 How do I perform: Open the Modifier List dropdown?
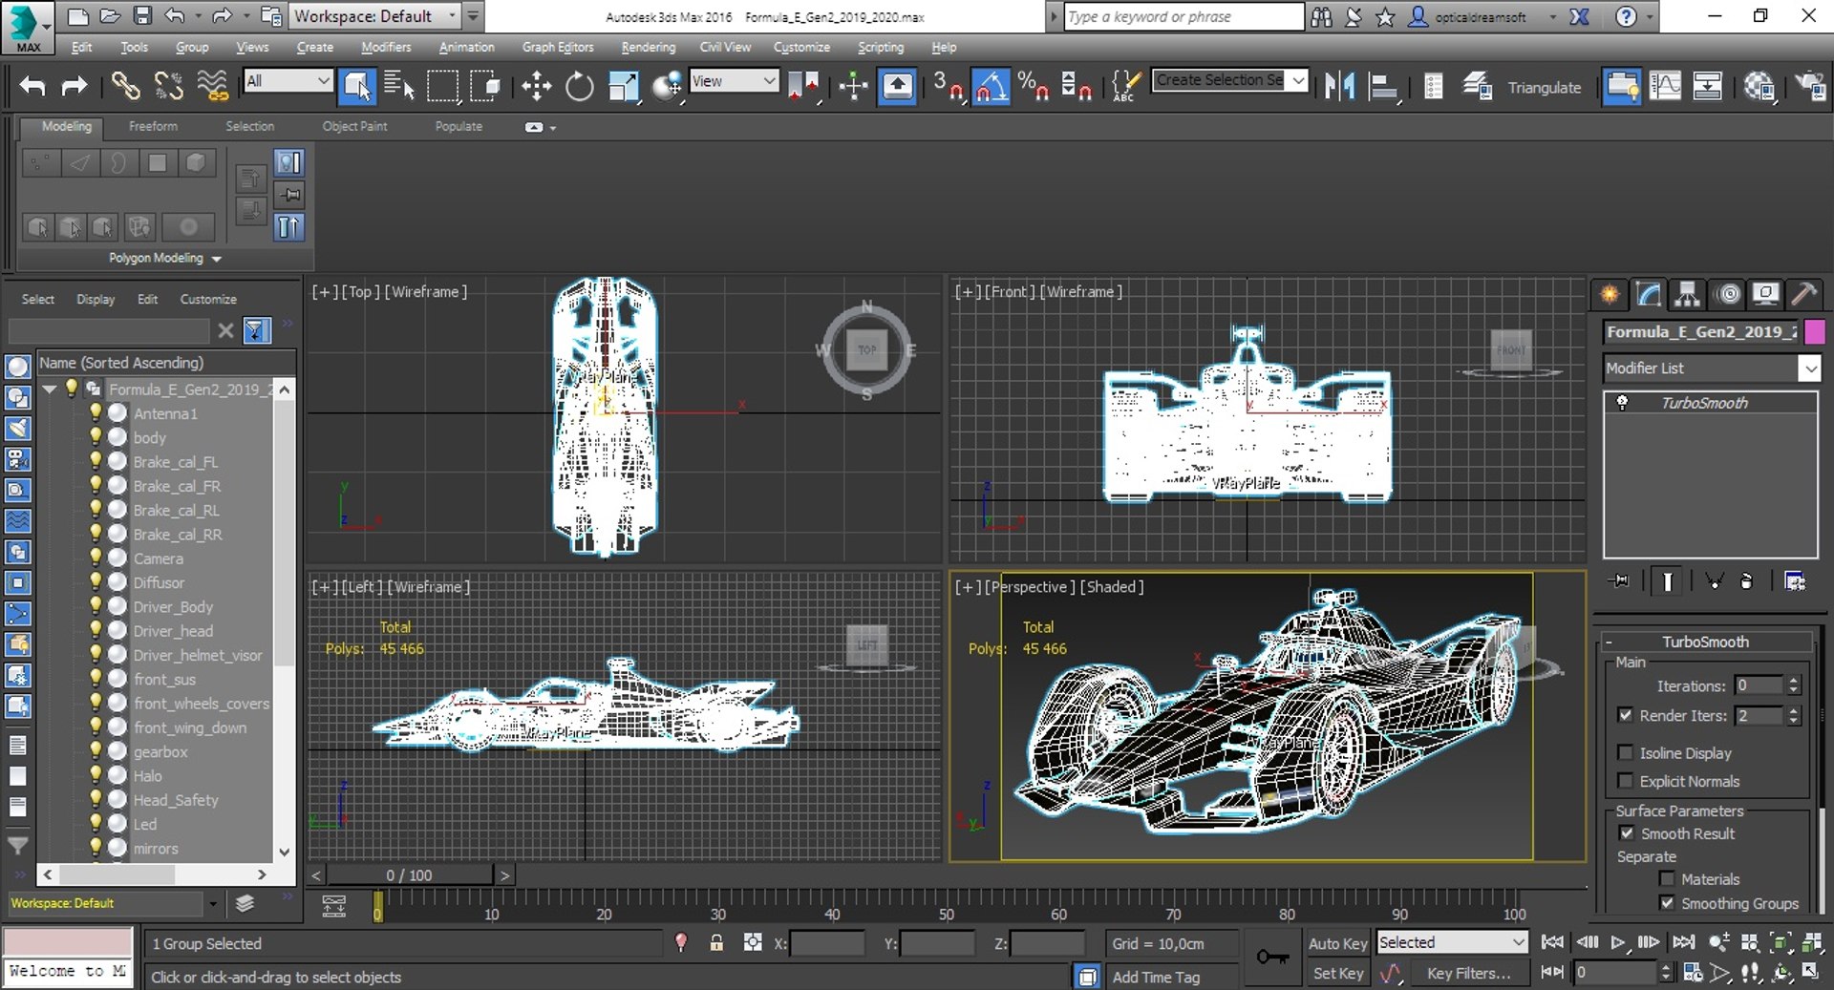click(1712, 368)
